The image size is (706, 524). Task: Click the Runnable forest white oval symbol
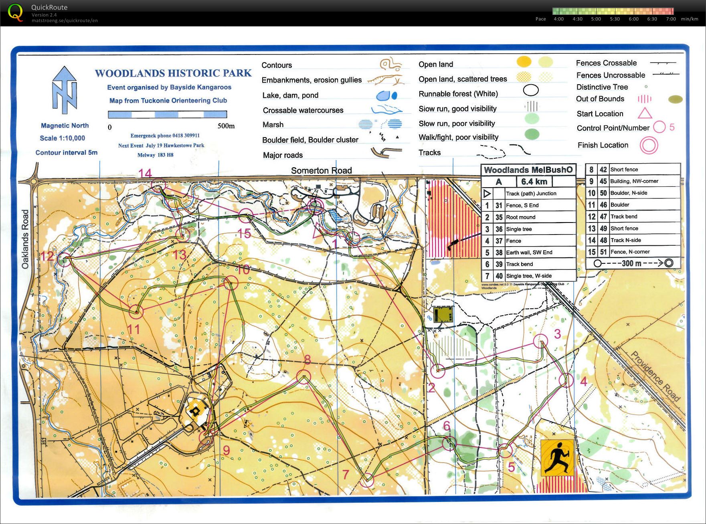[x=531, y=91]
